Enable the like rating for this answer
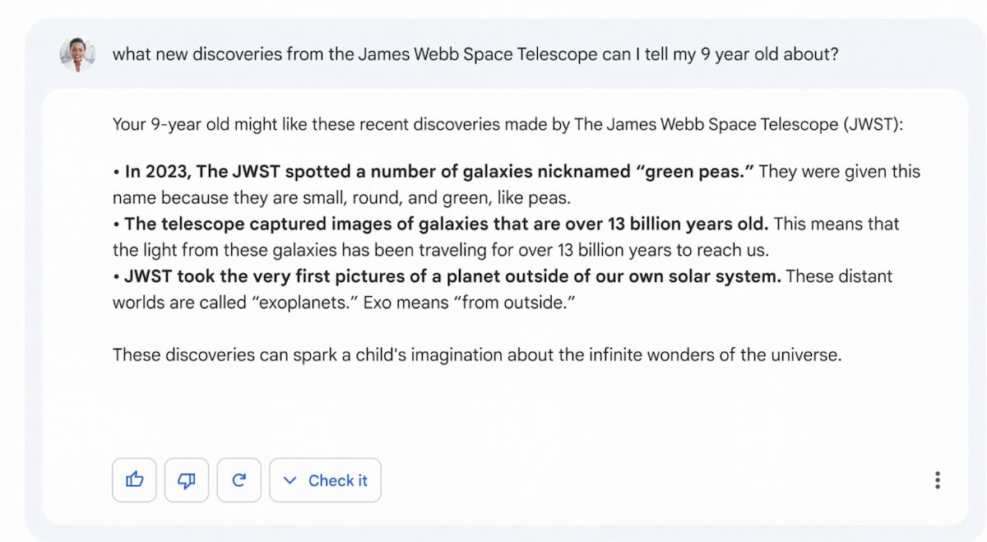987x542 pixels. (134, 479)
